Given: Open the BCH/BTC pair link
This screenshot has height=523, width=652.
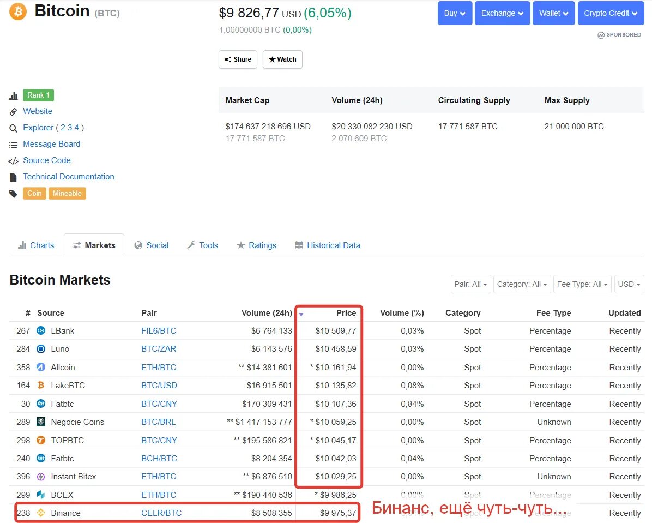Looking at the screenshot, I should [159, 459].
